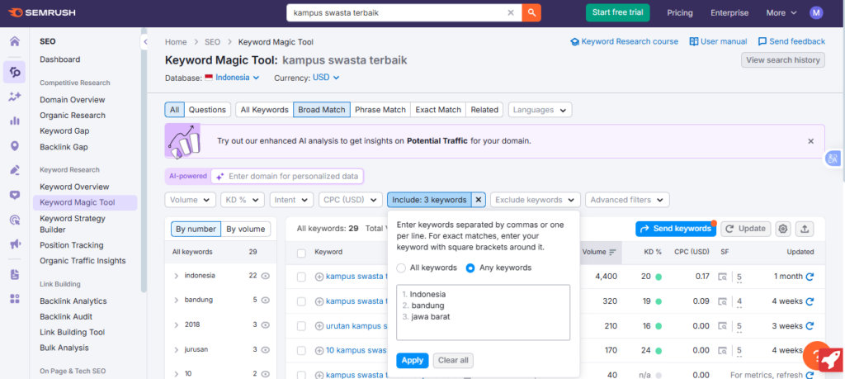Image resolution: width=845 pixels, height=379 pixels.
Task: Click the Send keywords button
Action: click(x=676, y=229)
